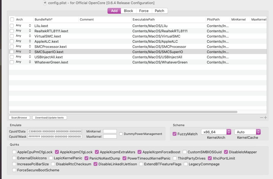This screenshot has width=273, height=179.
Task: Disable the PanicNoKextDump quirk
Action: click(x=86, y=158)
